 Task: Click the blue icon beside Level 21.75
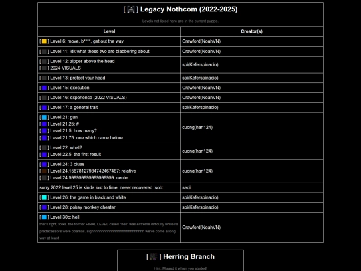[44, 138]
